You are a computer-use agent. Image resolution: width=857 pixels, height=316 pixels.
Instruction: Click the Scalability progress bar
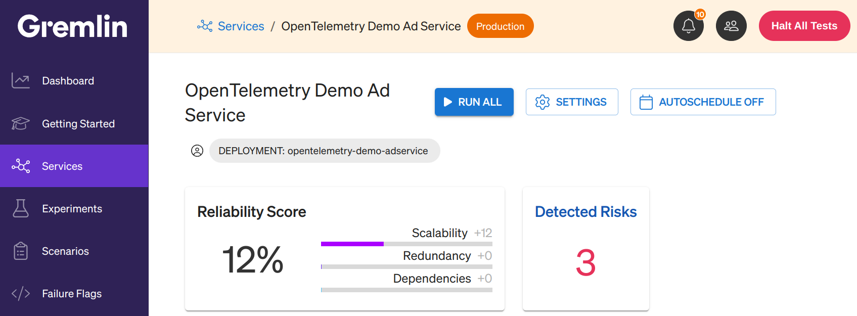407,244
